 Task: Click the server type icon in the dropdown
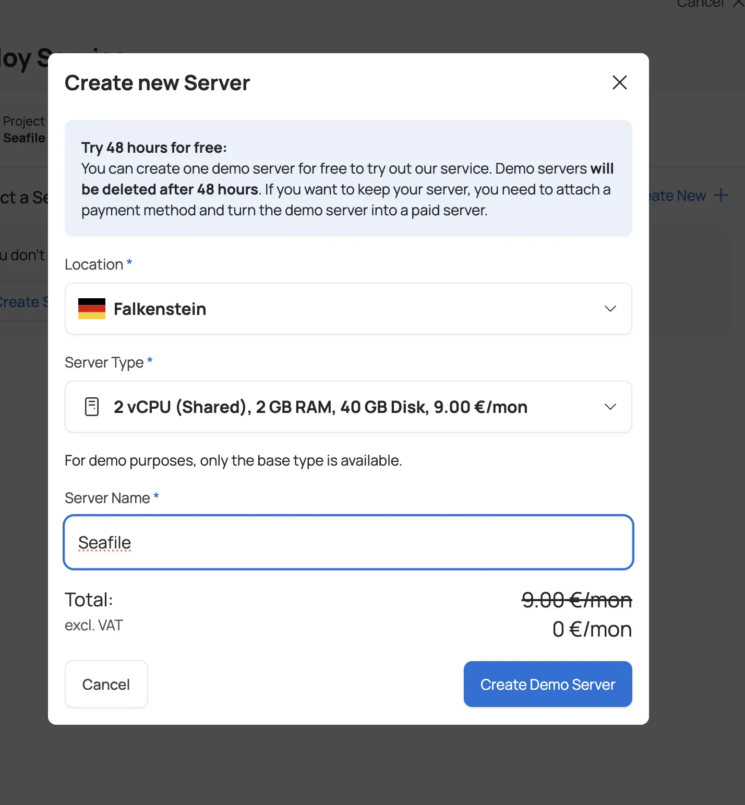click(x=91, y=407)
